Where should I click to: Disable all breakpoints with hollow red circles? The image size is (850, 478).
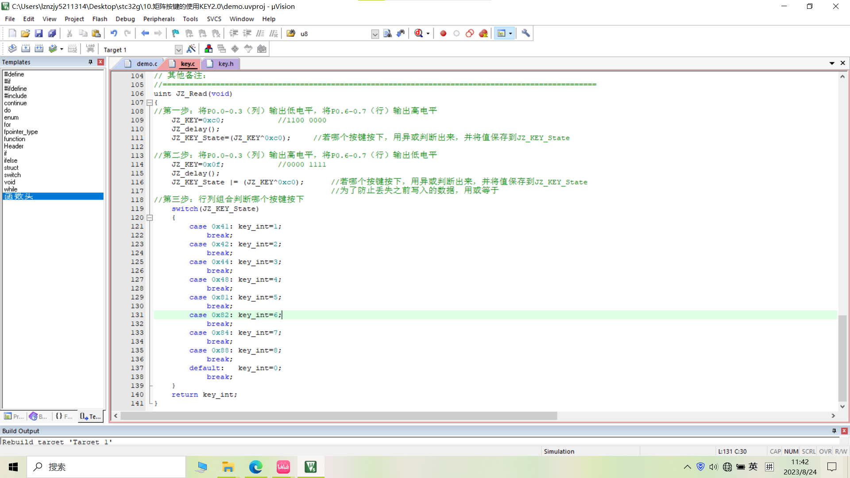470,33
